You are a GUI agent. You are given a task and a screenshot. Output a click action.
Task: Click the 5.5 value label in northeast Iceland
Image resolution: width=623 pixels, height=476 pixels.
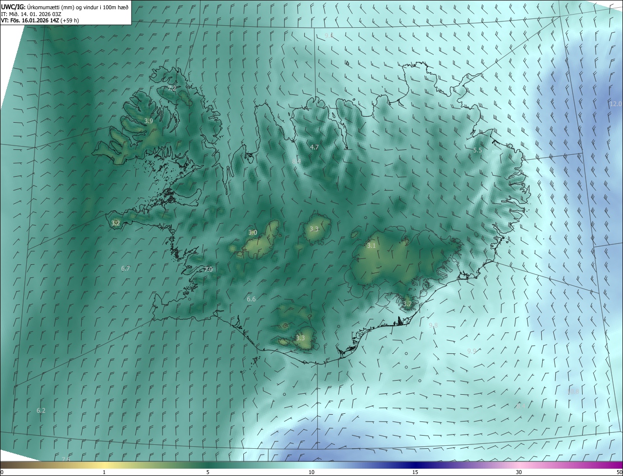(x=477, y=150)
